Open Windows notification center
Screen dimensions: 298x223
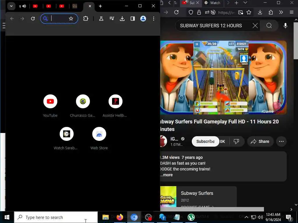click(289, 217)
